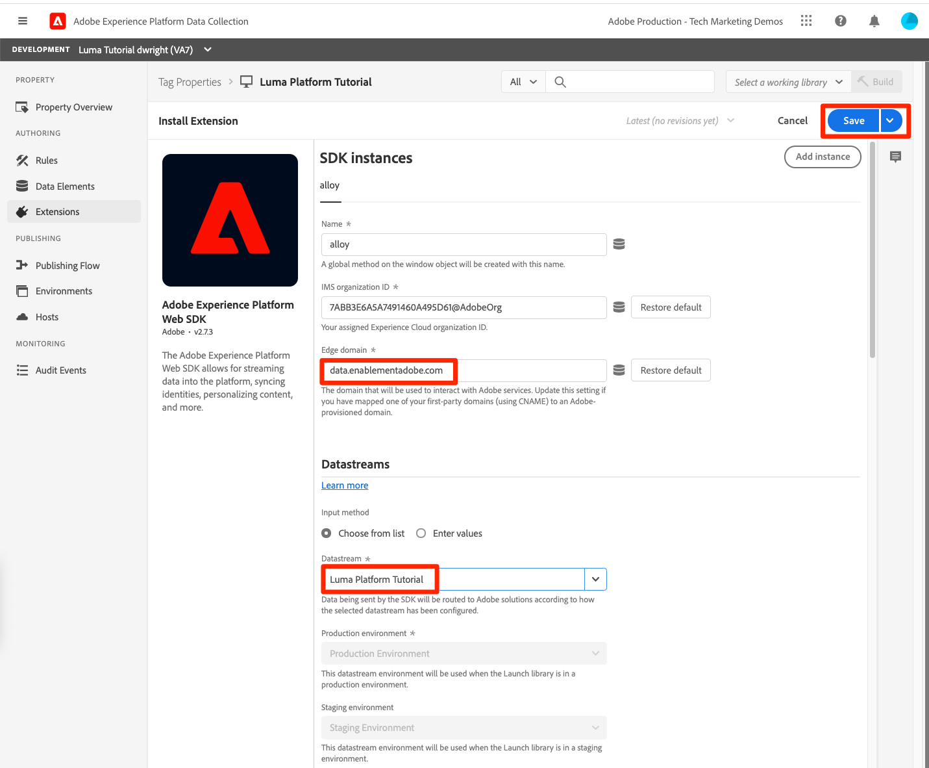This screenshot has height=768, width=929.
Task: Open the 'All' search filter dropdown
Action: point(524,82)
